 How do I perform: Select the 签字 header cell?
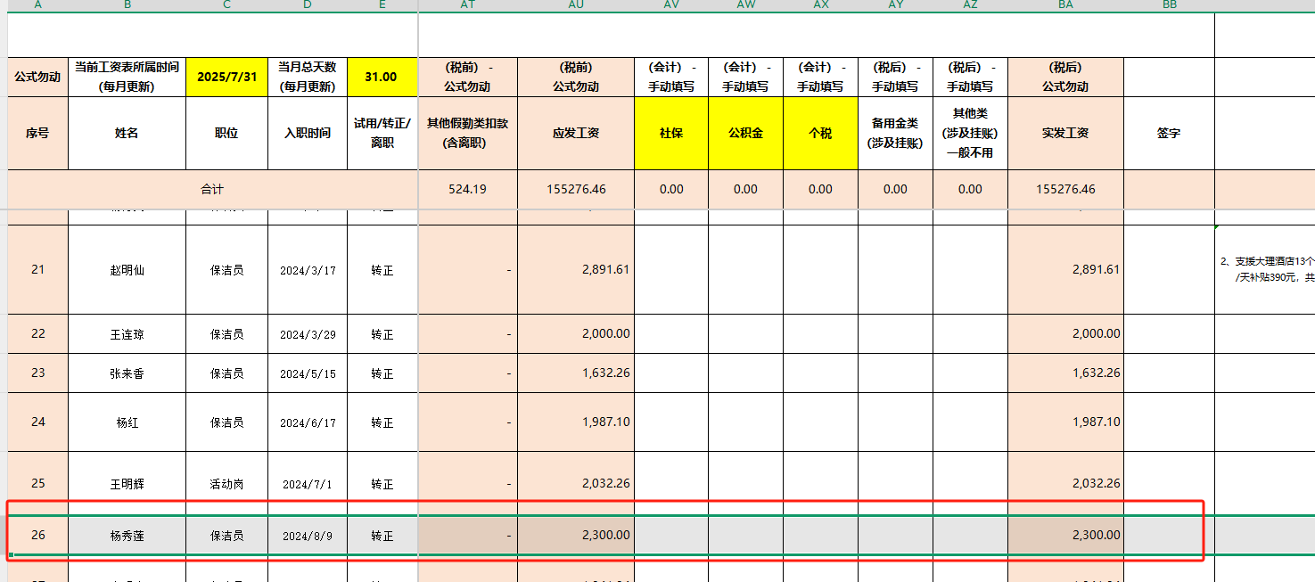pos(1169,133)
